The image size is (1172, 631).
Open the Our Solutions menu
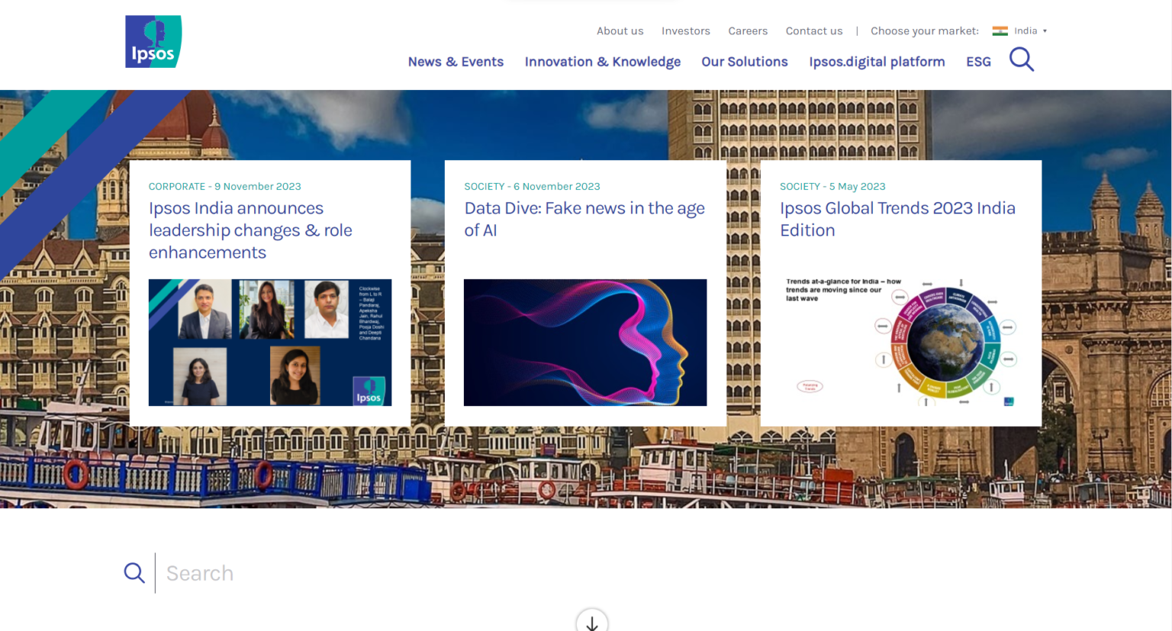click(744, 62)
